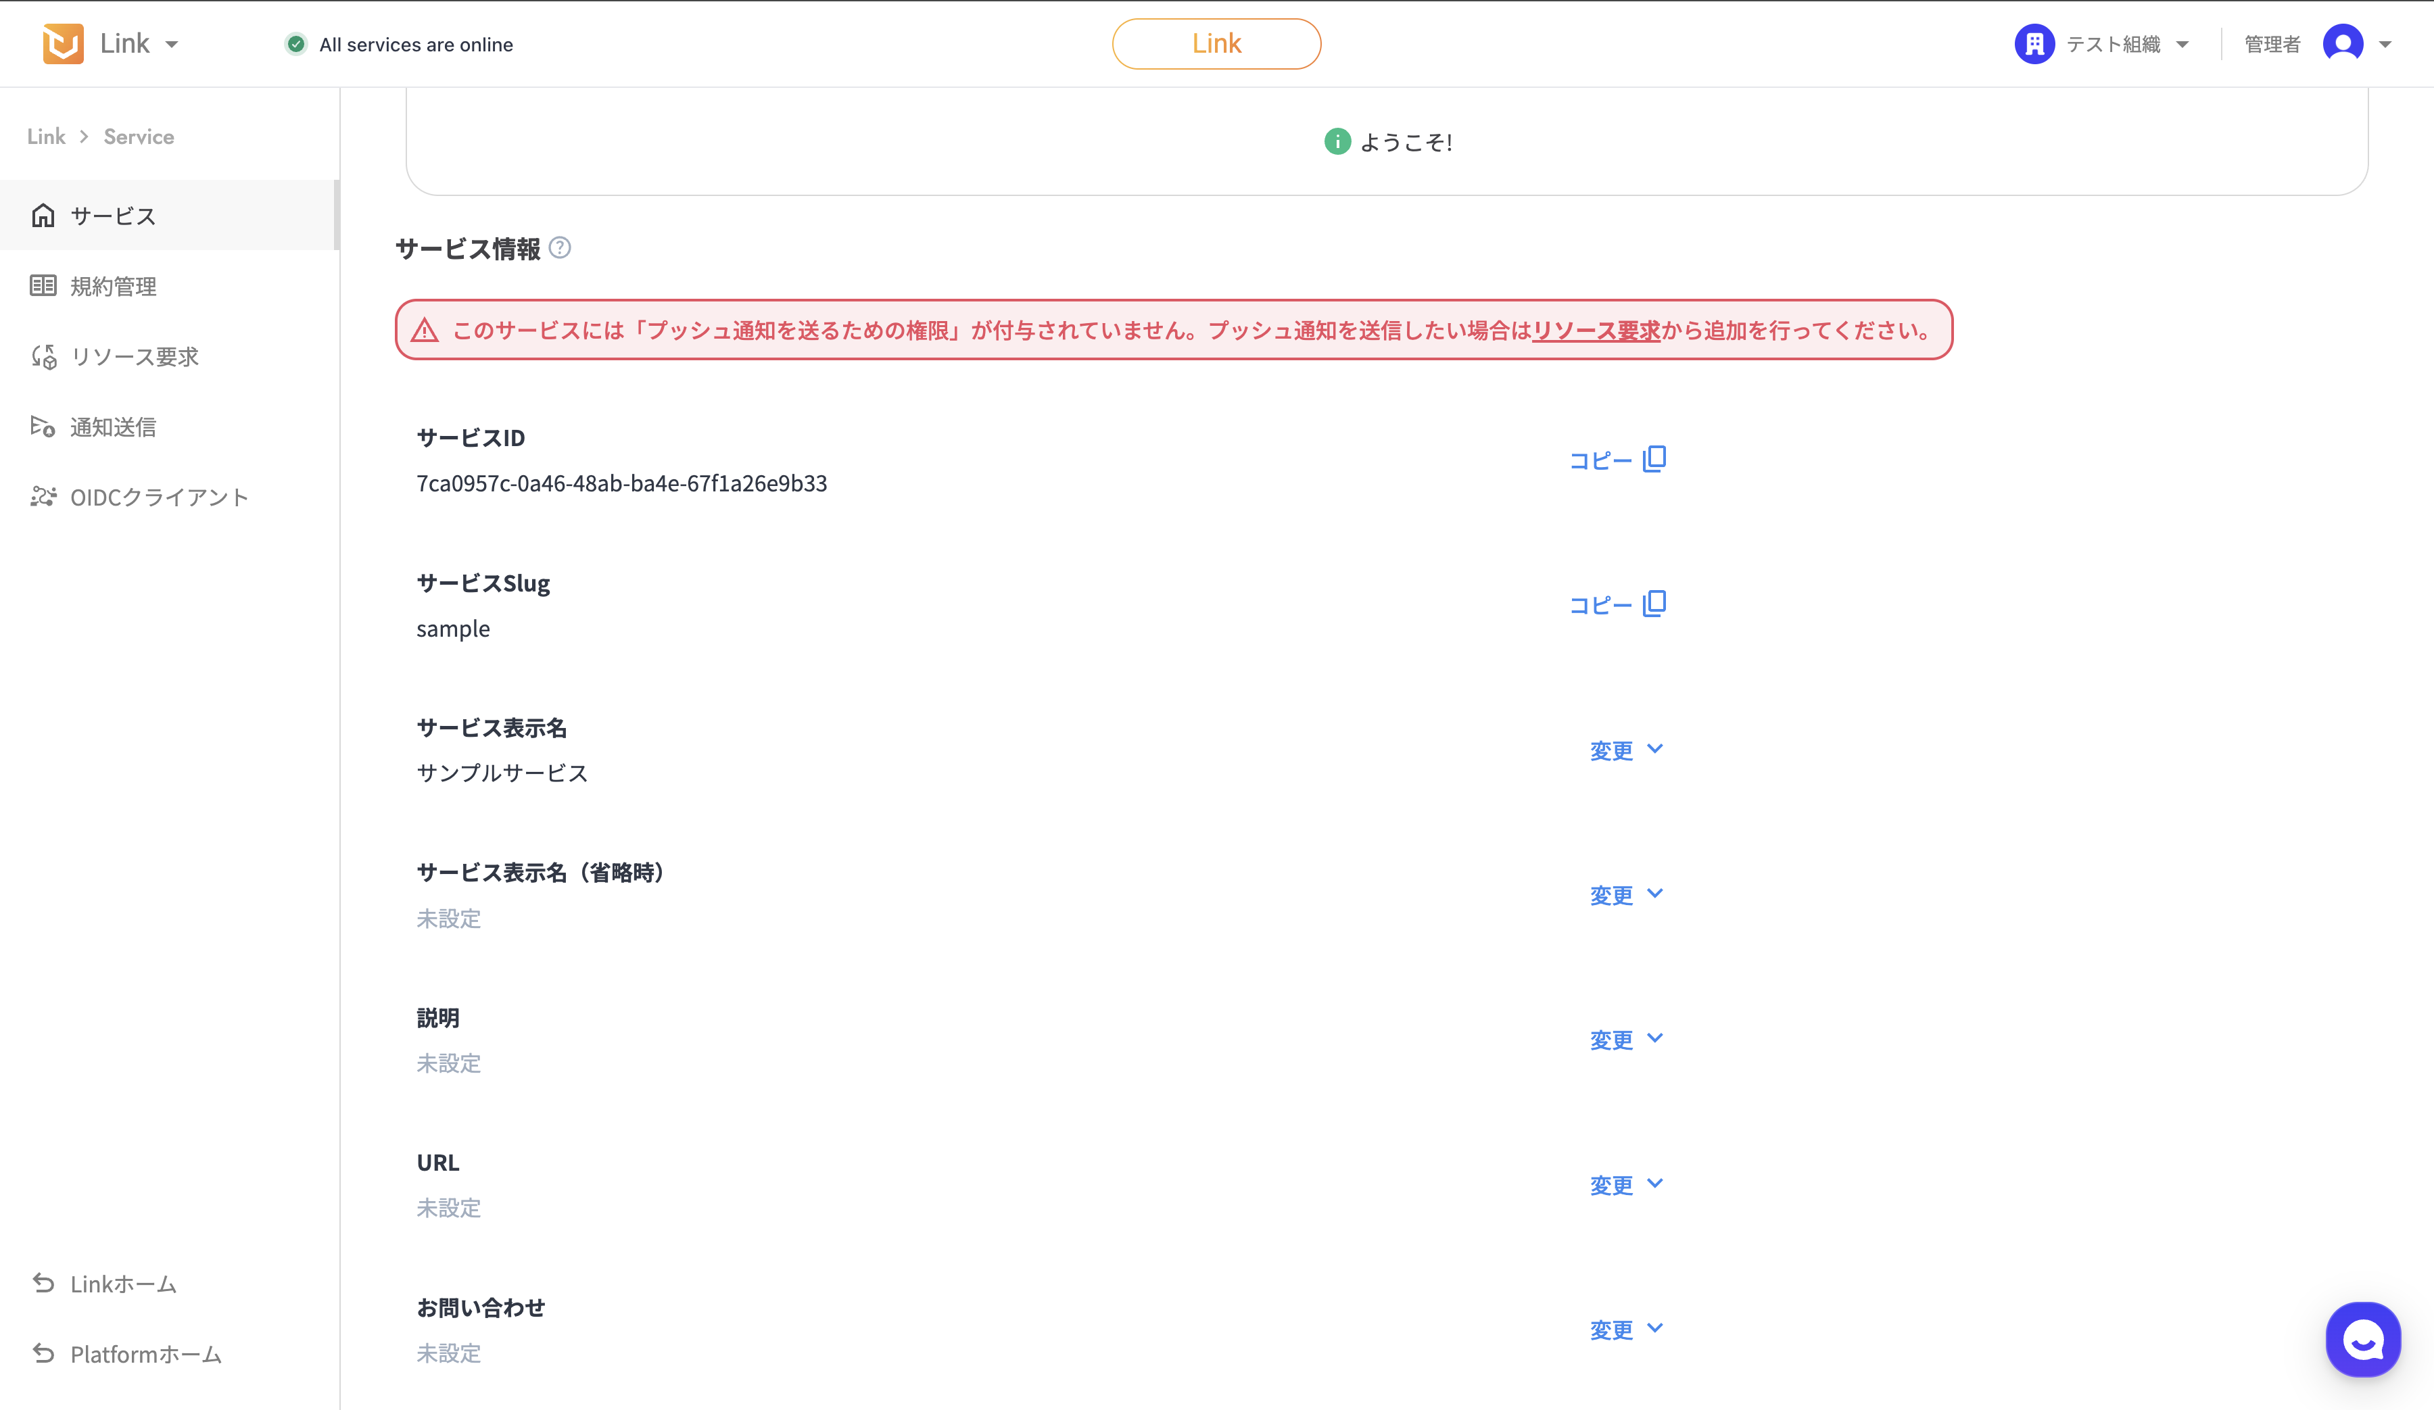Select OIDCクライアント in sidebar

pos(160,497)
